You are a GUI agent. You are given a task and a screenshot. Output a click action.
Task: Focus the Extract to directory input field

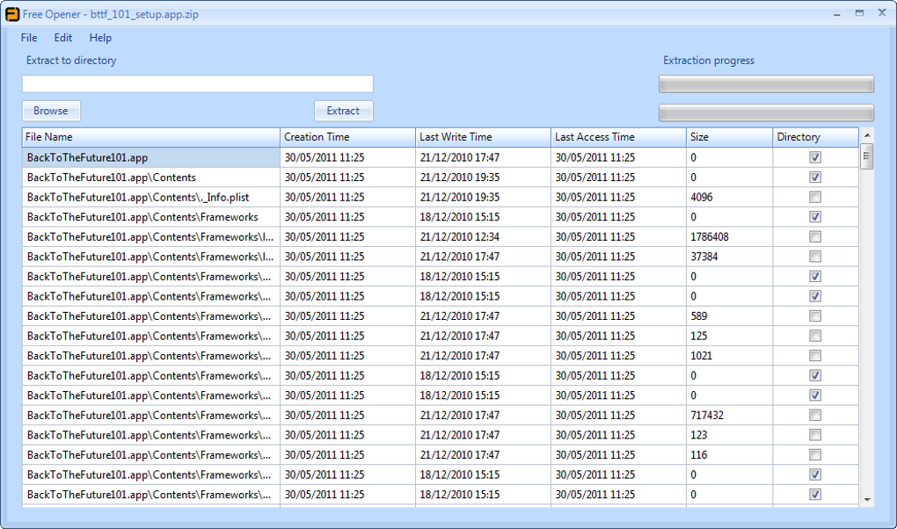click(x=197, y=84)
